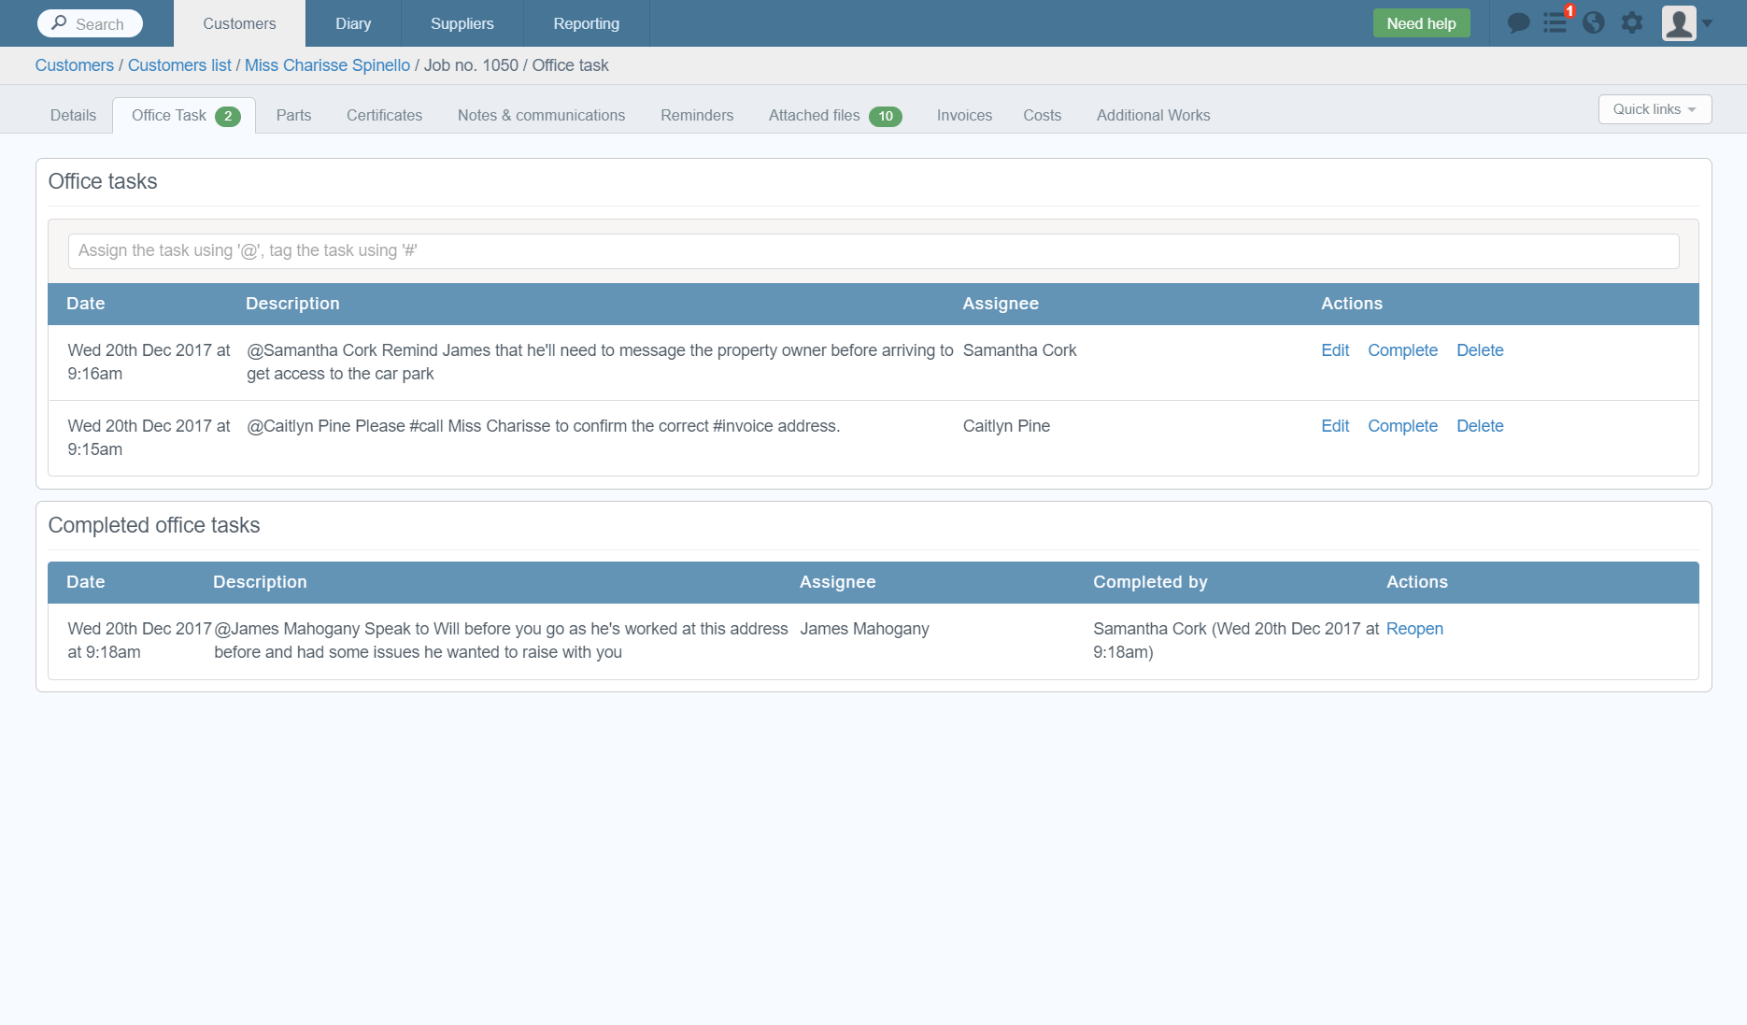Viewport: 1747px width, 1025px height.
Task: Open the settings gear icon
Action: tap(1632, 23)
